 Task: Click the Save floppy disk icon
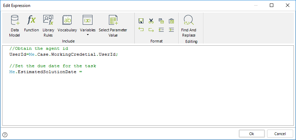(x=141, y=21)
